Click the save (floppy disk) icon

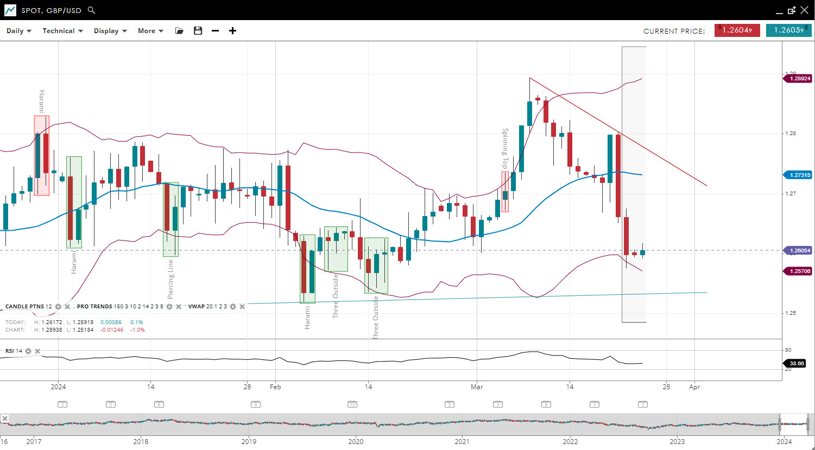(x=198, y=31)
